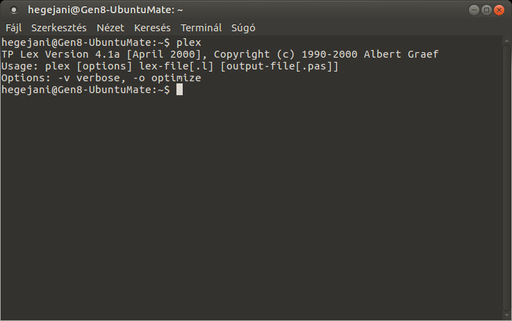The width and height of the screenshot is (512, 321).
Task: Click the typed plex command
Action: tap(189, 43)
